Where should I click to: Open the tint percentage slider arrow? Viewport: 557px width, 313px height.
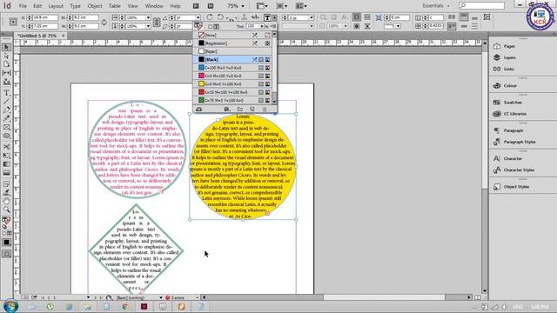click(262, 27)
